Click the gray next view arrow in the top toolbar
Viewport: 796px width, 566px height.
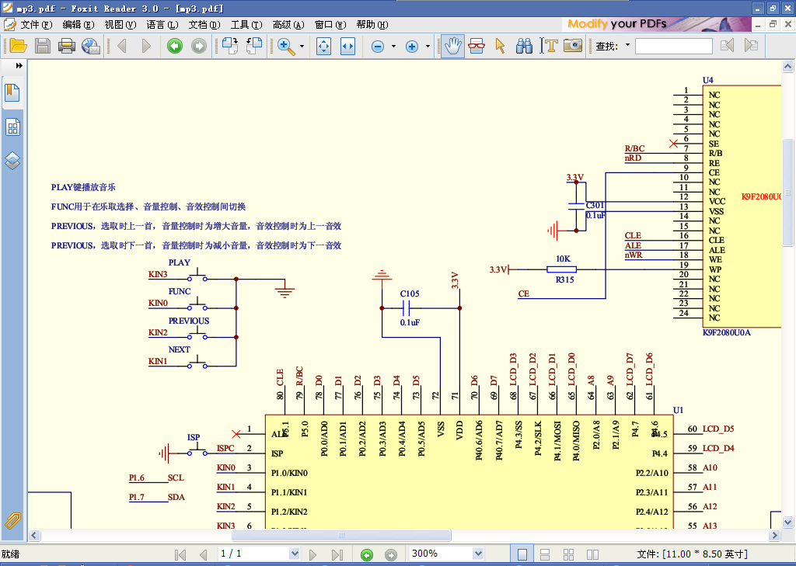coord(199,46)
